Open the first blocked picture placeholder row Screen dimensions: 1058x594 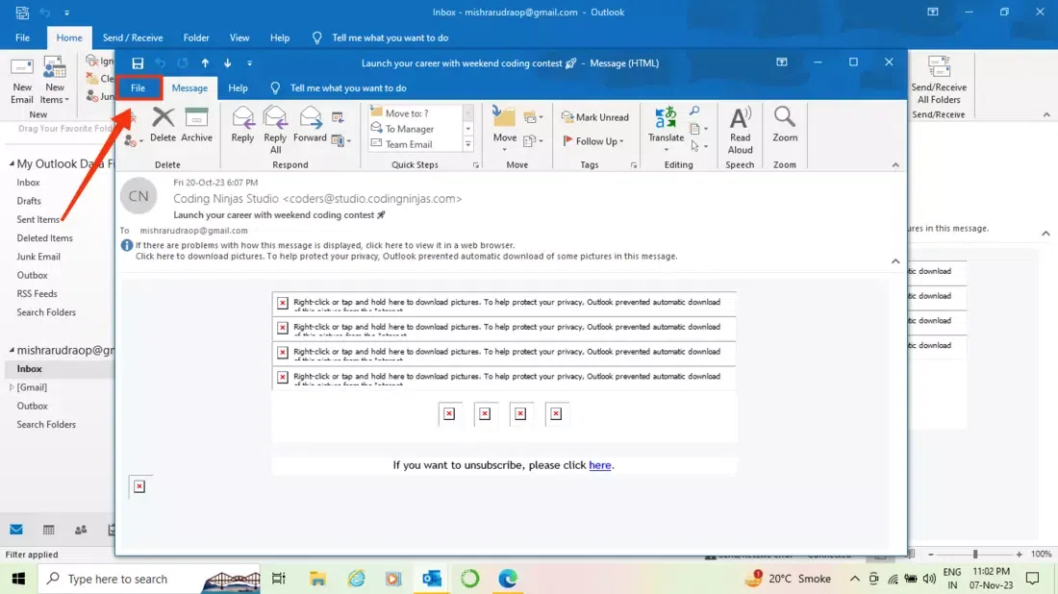(x=504, y=303)
